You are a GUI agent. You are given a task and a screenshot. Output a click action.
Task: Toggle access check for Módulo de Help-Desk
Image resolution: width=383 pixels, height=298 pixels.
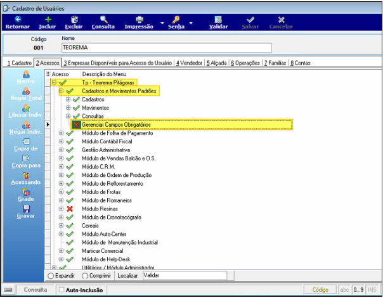click(70, 259)
